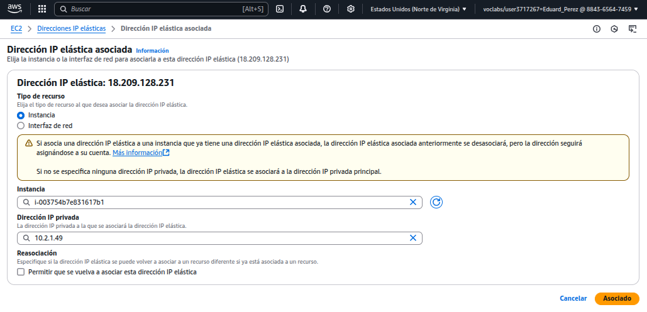
Task: Click the Asociado button
Action: pos(617,299)
